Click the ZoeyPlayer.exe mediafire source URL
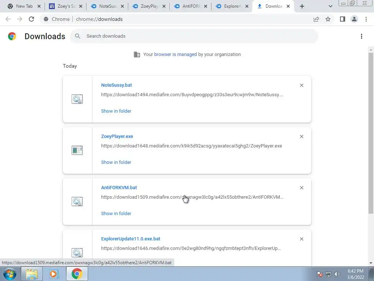Screen dimensions: 374x281 click(x=191, y=146)
